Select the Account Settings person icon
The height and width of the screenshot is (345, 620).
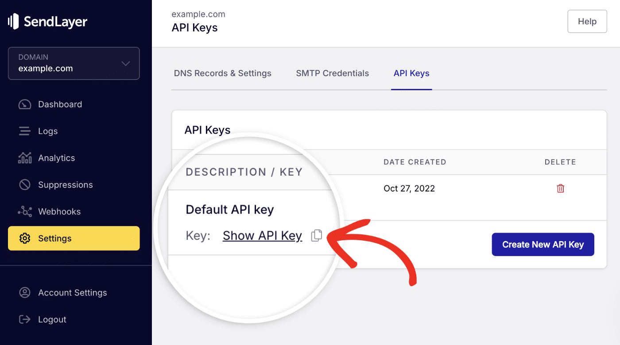(x=25, y=292)
